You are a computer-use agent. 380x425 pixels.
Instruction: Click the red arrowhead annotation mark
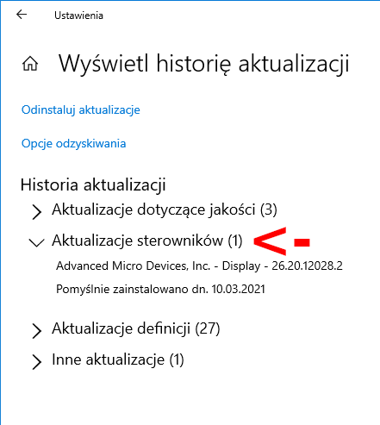coord(271,241)
